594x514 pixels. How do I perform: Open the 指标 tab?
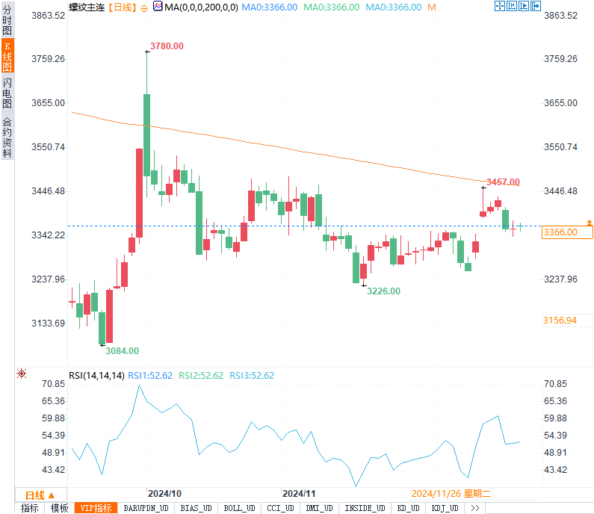click(x=30, y=508)
